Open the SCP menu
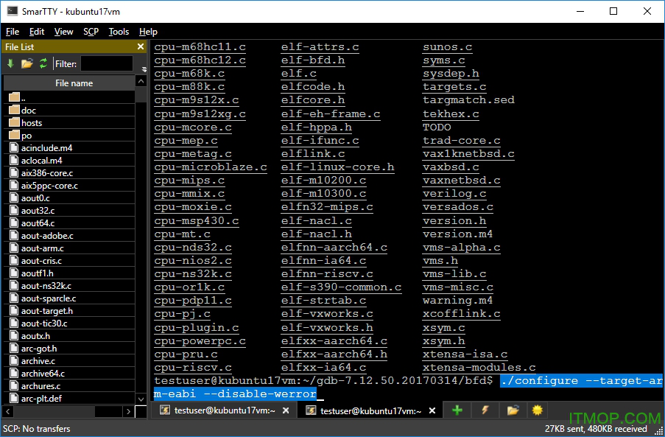 pyautogui.click(x=91, y=32)
